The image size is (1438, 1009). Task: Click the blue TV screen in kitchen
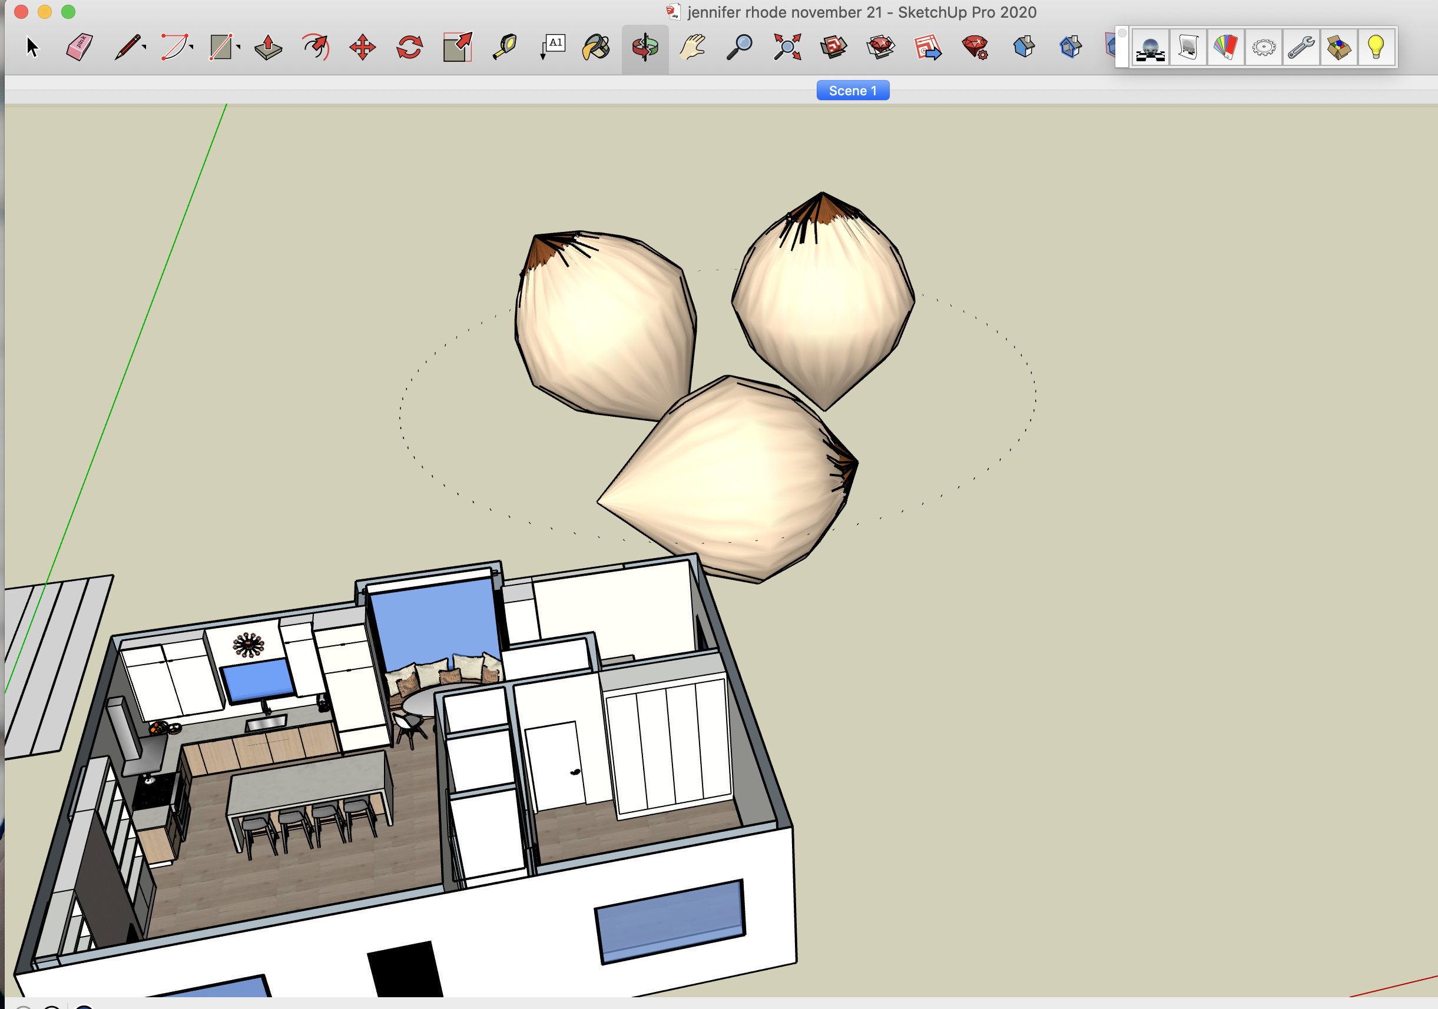258,681
